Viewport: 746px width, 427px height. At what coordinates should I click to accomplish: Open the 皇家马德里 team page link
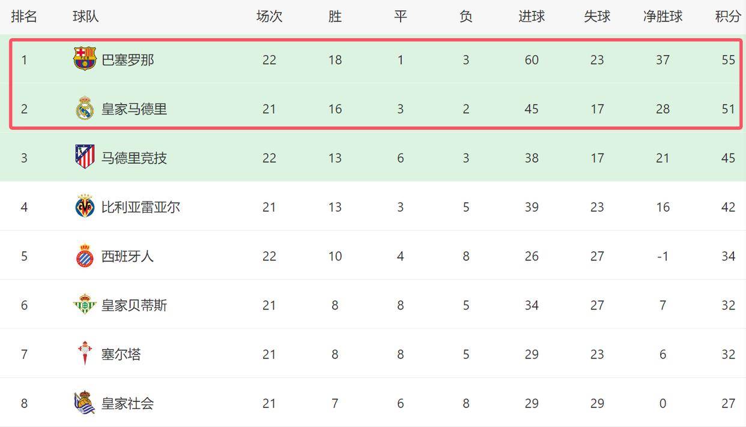pos(134,109)
